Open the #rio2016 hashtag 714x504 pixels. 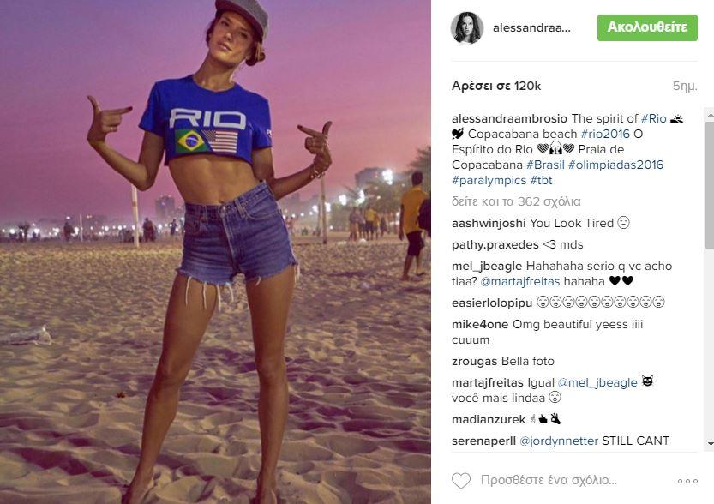click(x=605, y=134)
